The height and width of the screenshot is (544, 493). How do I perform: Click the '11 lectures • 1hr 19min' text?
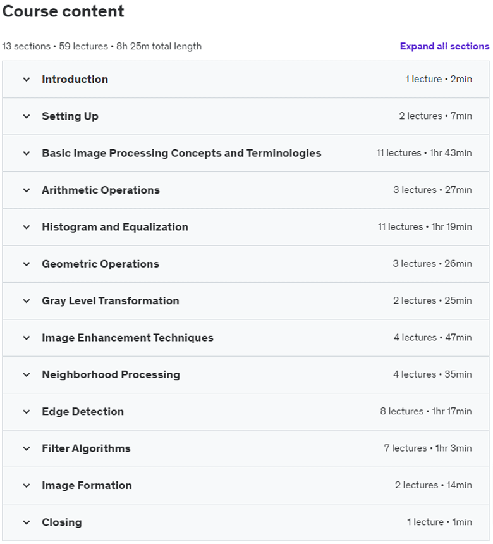point(425,227)
